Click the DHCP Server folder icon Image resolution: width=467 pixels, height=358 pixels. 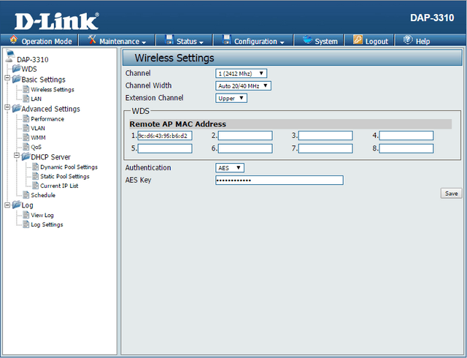click(26, 156)
